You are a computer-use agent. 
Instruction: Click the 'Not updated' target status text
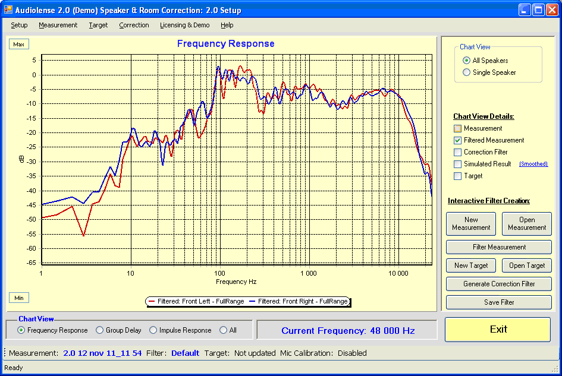click(255, 353)
